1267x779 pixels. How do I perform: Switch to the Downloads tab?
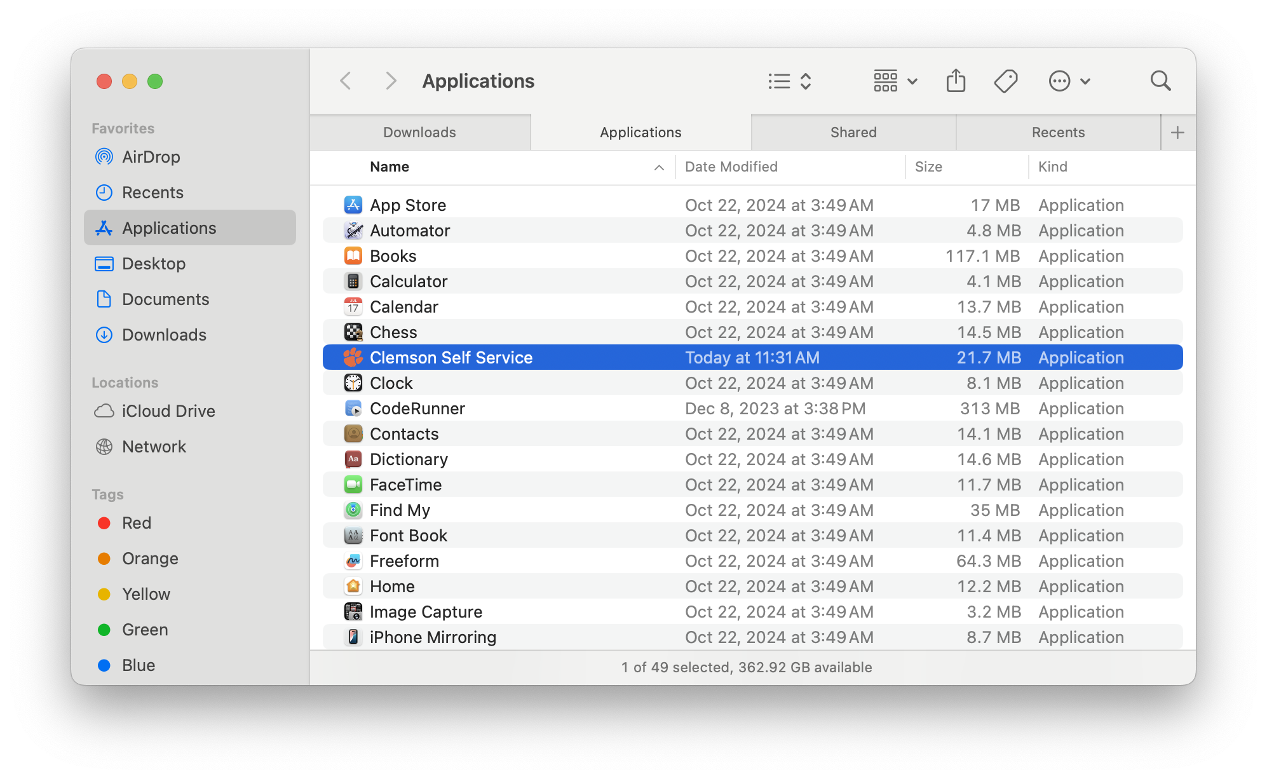(420, 132)
